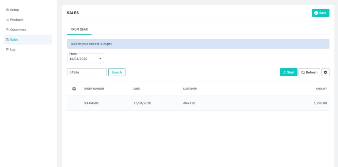
Task: Click the Customer column header
Action: click(x=190, y=88)
